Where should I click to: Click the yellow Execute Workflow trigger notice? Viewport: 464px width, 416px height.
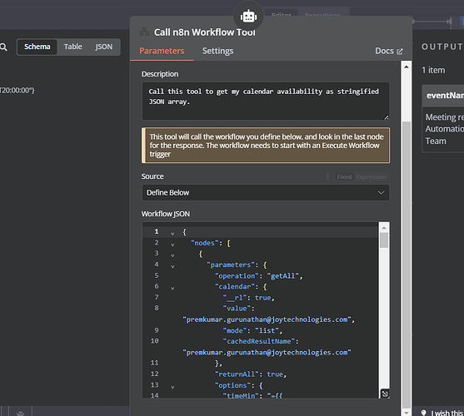266,146
